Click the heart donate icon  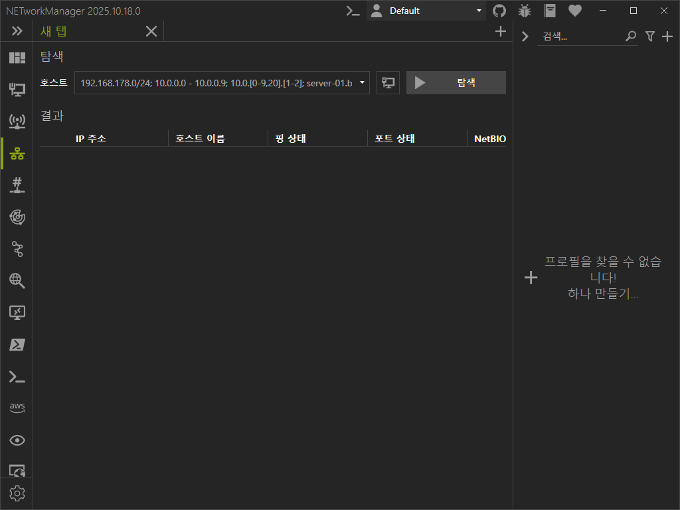pyautogui.click(x=575, y=11)
